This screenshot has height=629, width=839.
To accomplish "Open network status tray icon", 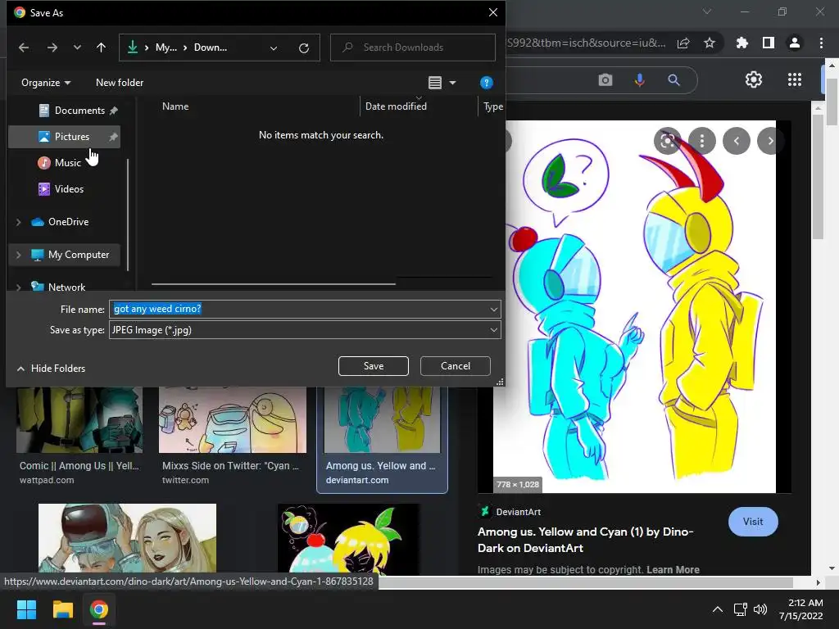I will pyautogui.click(x=741, y=609).
